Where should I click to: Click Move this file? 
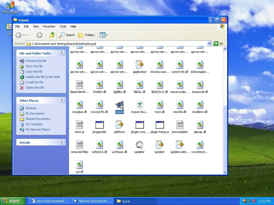[34, 66]
